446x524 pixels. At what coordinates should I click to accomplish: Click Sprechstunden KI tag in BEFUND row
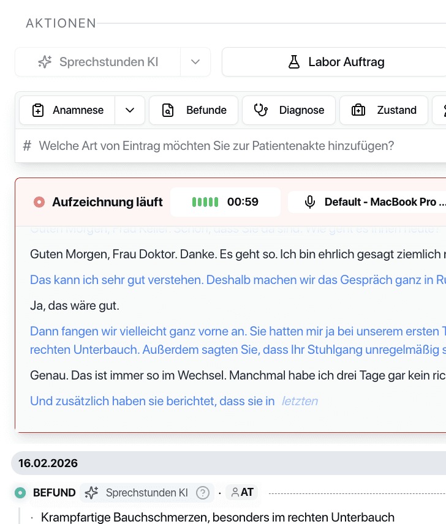click(147, 493)
